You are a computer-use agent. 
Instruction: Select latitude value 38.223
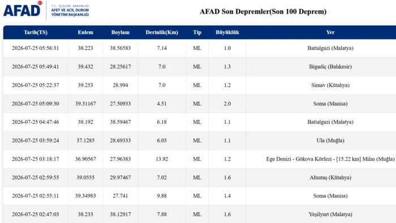coord(85,48)
